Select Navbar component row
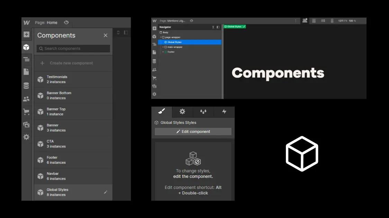 click(73, 176)
